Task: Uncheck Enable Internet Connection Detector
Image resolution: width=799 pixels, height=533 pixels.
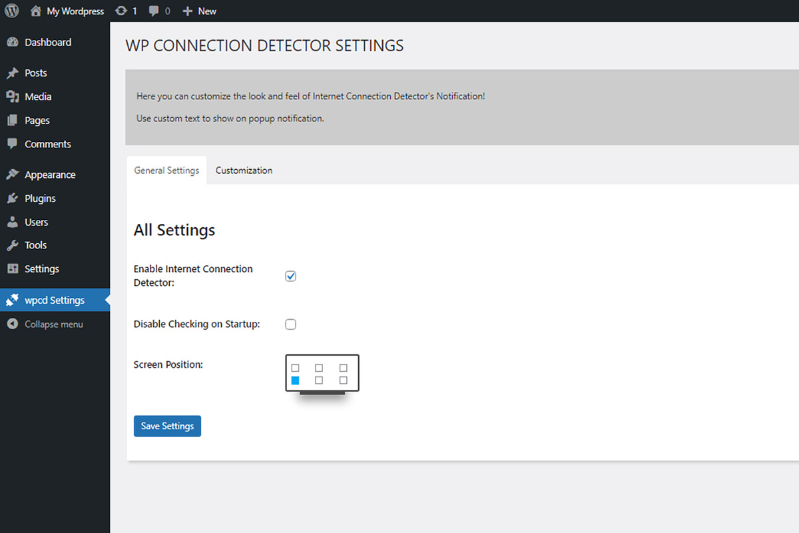Action: (290, 276)
